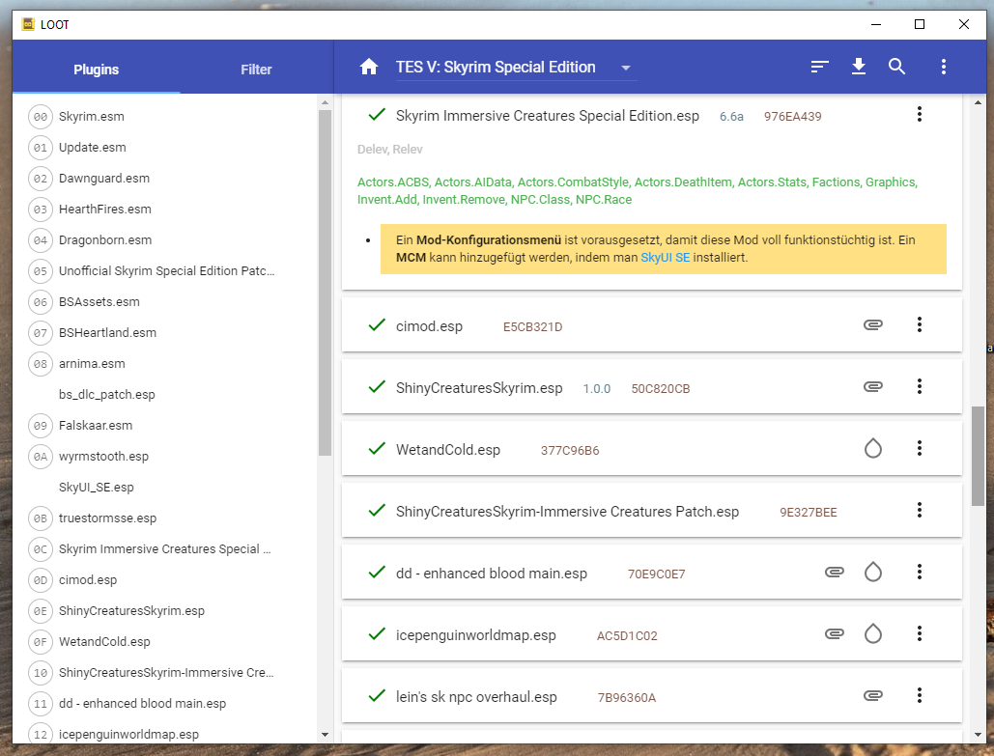Switch to the Filter tab
The height and width of the screenshot is (756, 994).
(256, 70)
